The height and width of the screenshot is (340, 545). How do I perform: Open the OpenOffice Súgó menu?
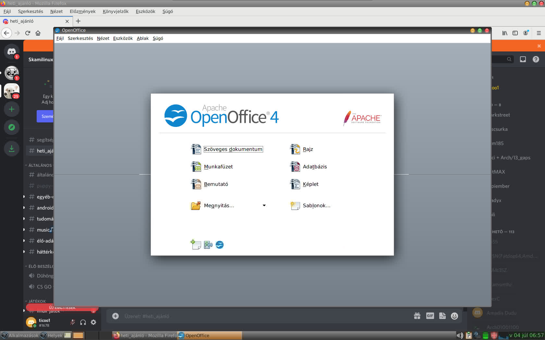click(x=158, y=39)
